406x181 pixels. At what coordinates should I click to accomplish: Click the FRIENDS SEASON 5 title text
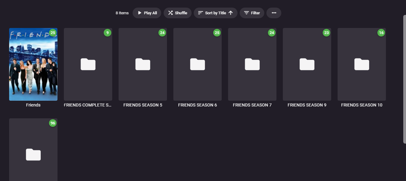143,105
